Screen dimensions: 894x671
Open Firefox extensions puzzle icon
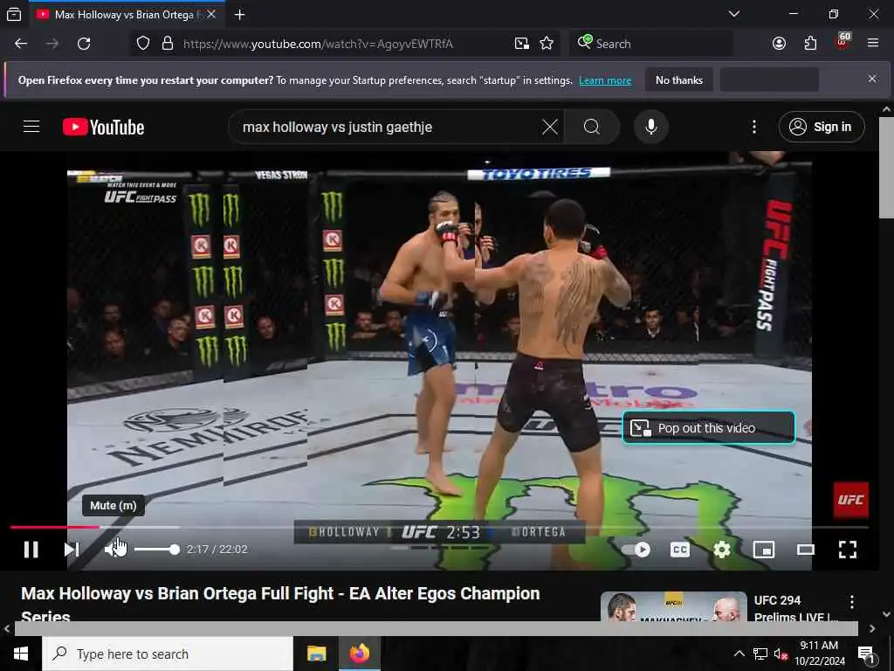coord(810,44)
